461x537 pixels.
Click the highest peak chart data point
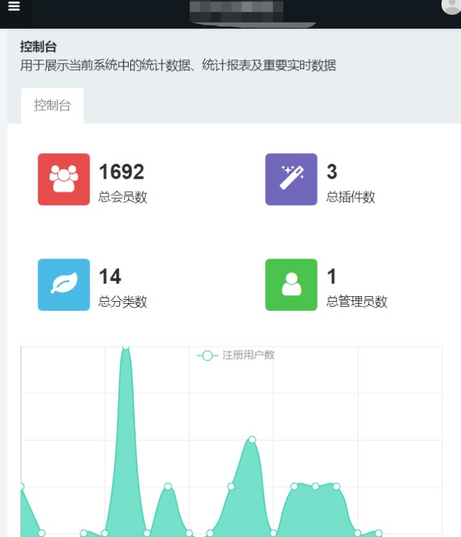coord(126,347)
